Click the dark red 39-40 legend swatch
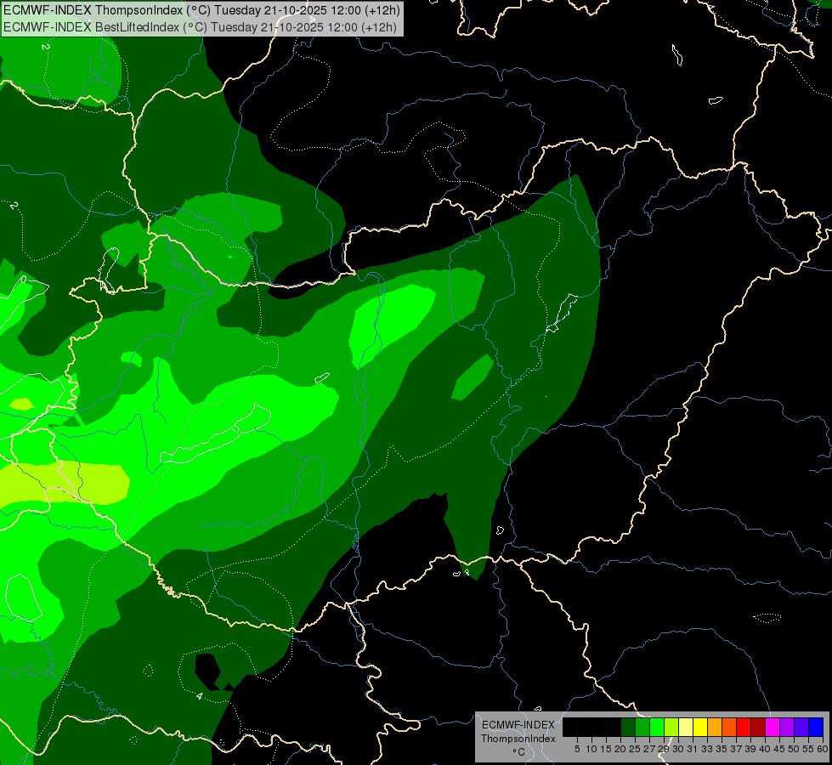This screenshot has width=832, height=765. pyautogui.click(x=758, y=727)
